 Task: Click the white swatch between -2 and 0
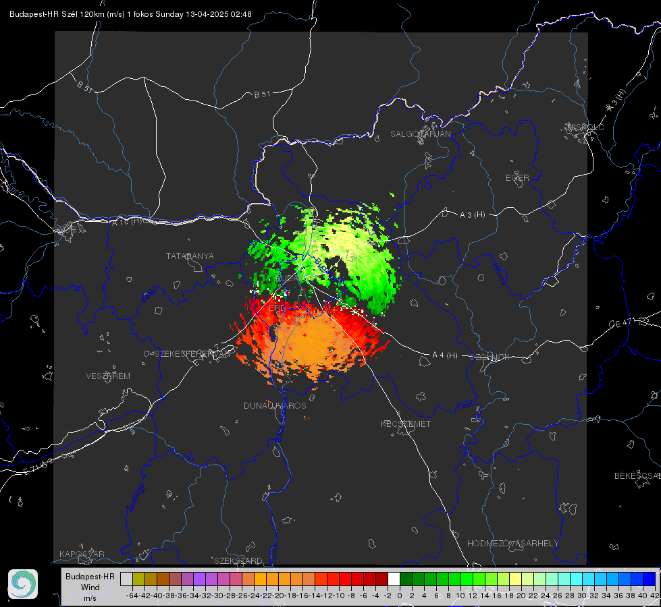pos(394,579)
